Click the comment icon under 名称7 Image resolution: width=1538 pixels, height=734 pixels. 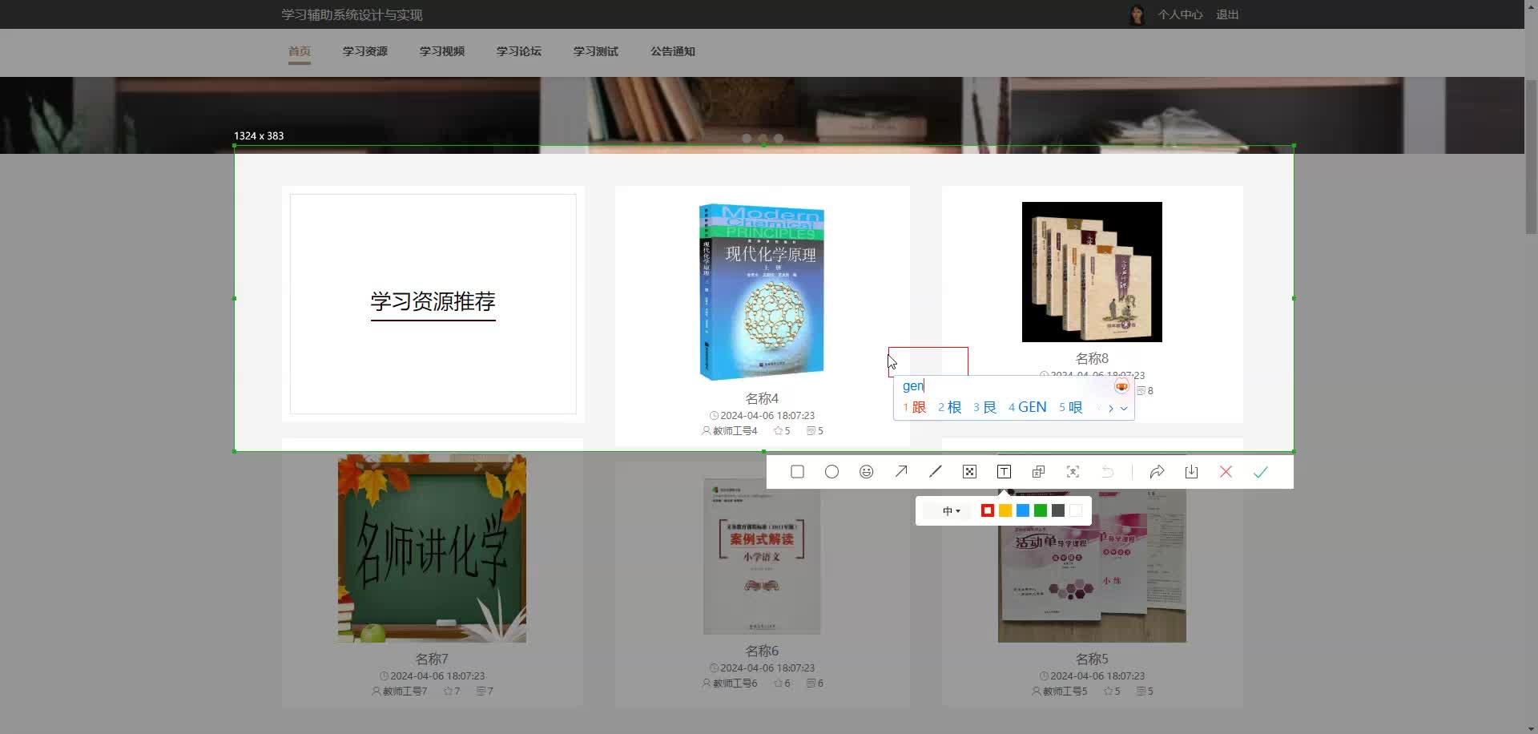point(481,692)
